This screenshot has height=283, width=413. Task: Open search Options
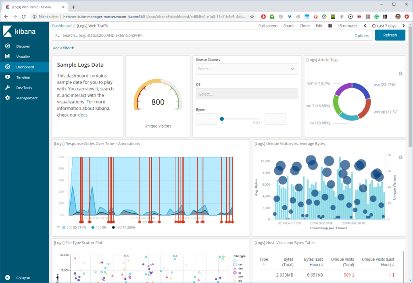(x=361, y=36)
